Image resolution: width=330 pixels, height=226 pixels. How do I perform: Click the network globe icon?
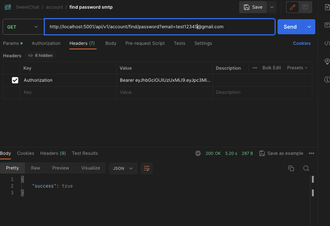coord(198,153)
